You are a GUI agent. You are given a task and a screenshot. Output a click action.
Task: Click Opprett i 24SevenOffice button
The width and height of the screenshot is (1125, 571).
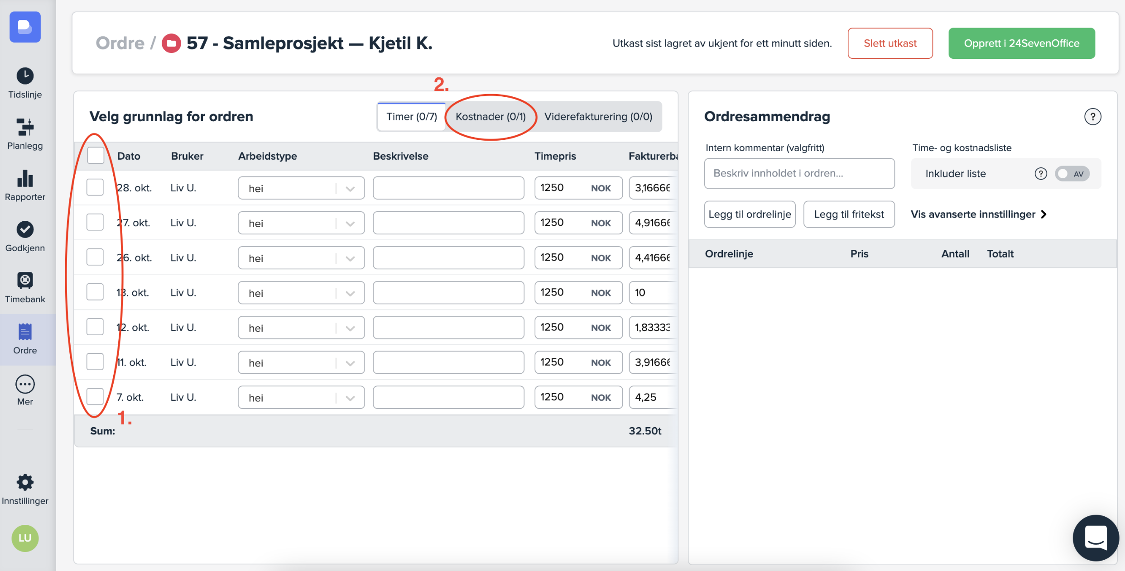tap(1021, 43)
